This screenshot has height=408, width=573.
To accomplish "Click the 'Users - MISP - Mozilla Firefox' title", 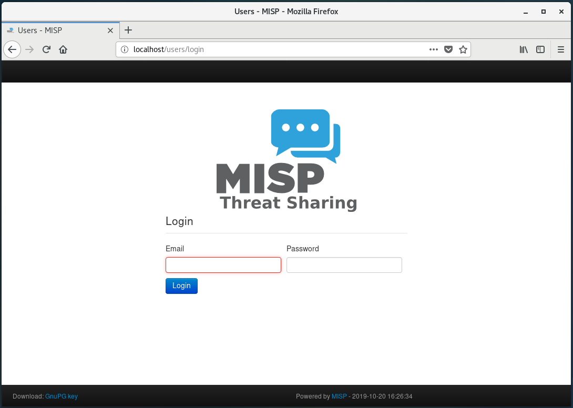I will click(286, 12).
